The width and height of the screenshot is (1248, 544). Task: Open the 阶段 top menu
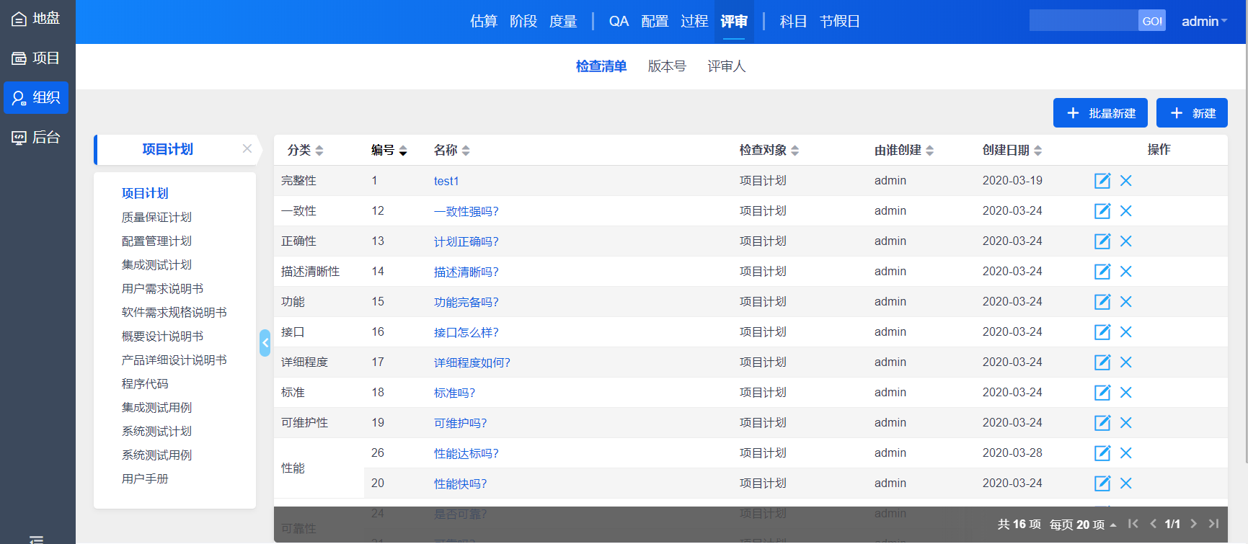(523, 22)
